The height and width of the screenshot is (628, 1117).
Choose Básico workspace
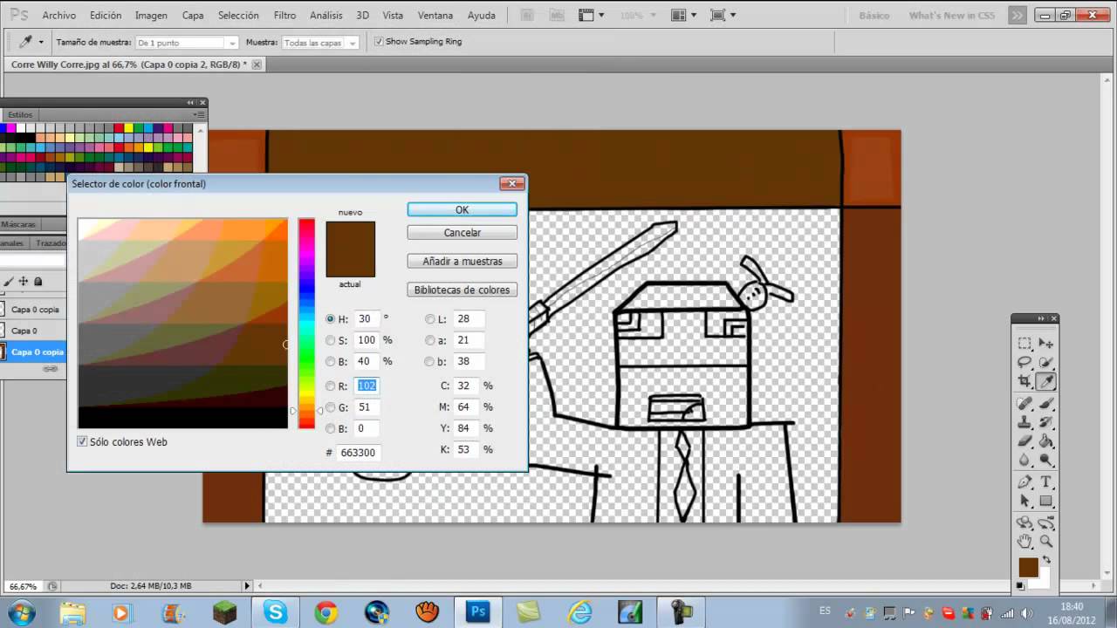[874, 16]
